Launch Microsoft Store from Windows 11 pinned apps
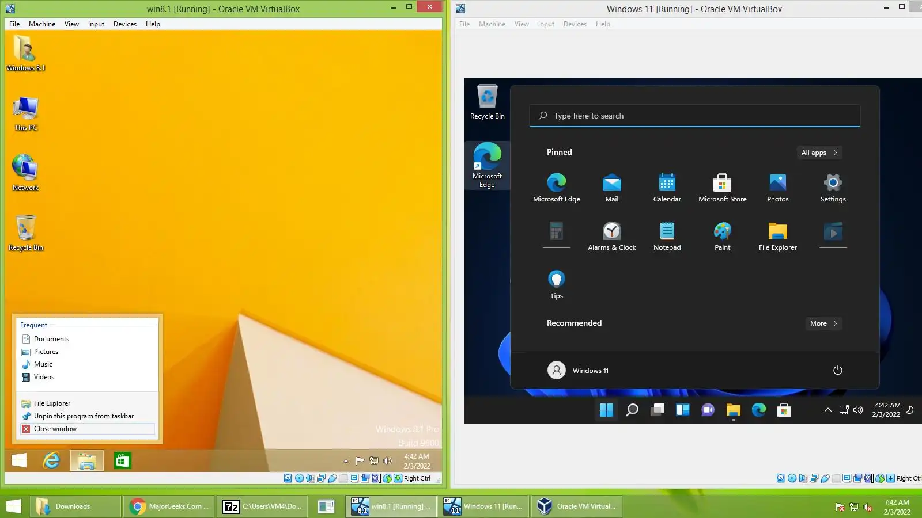922x518 pixels. (x=723, y=188)
